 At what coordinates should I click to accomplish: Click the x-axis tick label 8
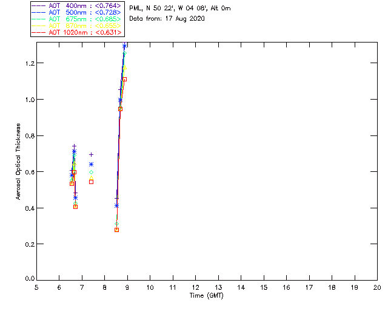[105, 287]
